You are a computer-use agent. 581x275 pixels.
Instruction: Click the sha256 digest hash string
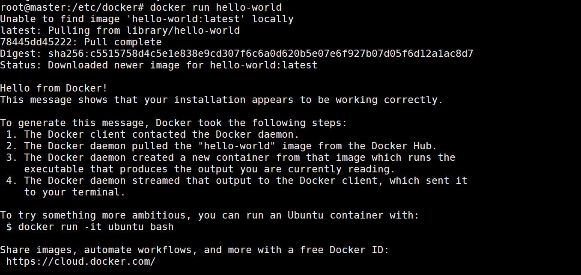[261, 53]
